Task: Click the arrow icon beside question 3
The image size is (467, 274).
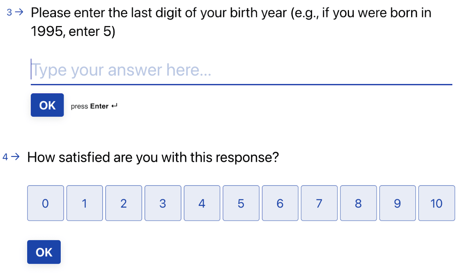Action: (x=20, y=12)
